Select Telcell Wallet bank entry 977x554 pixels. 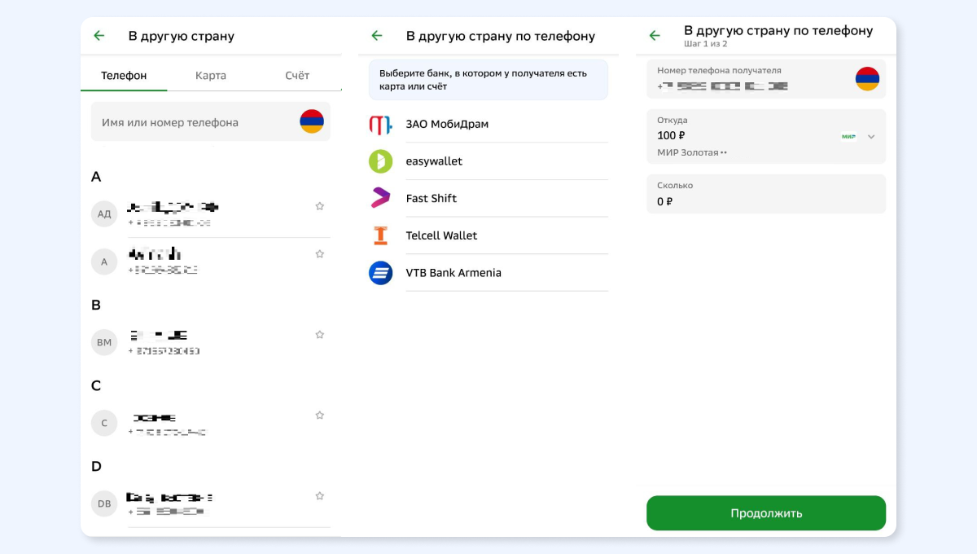tap(488, 235)
